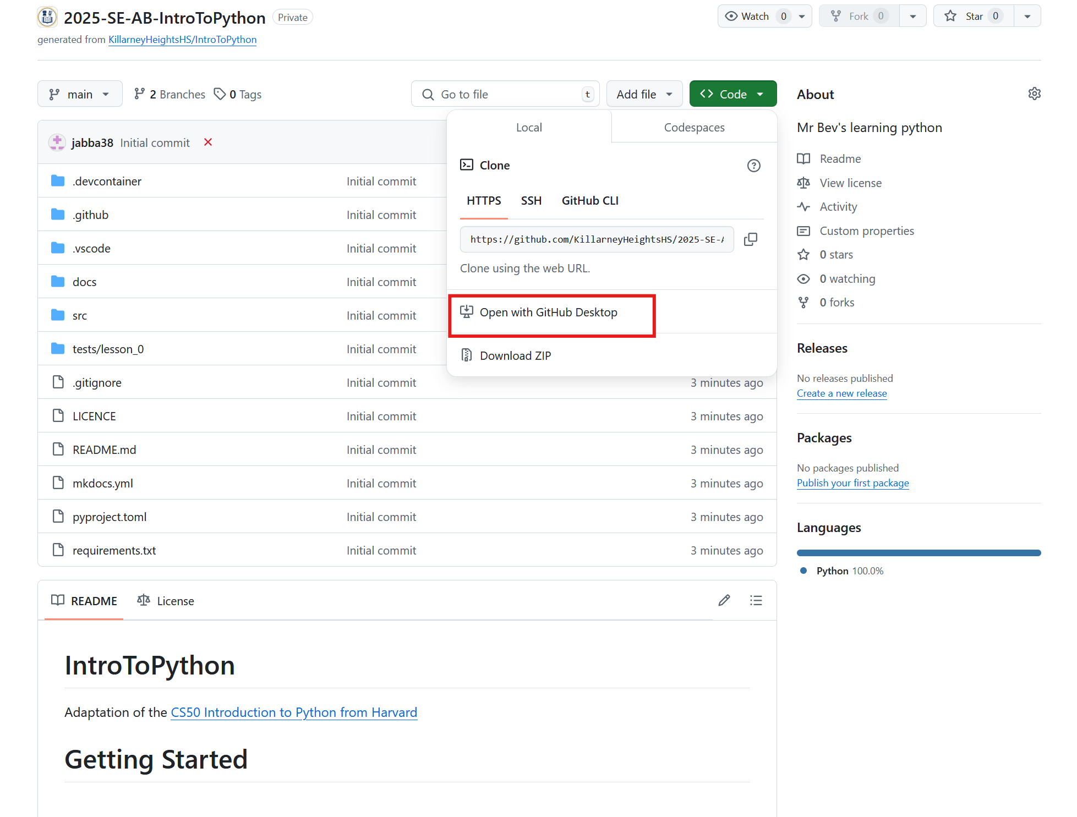1077x817 pixels.
Task: Click the Fork button
Action: pos(859,16)
